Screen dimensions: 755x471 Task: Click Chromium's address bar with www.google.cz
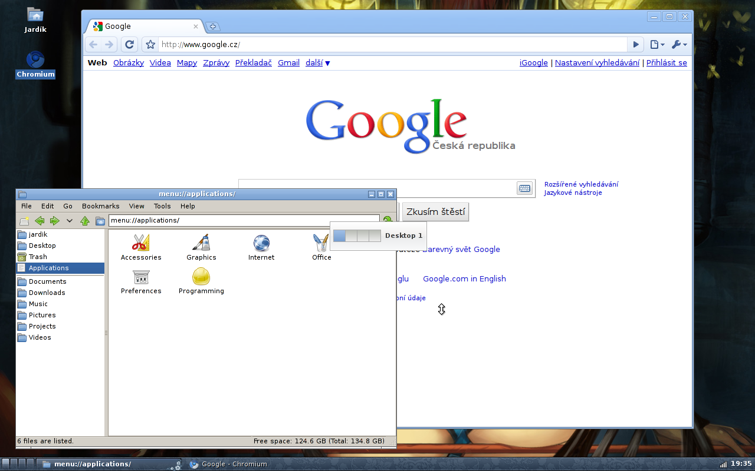click(392, 44)
